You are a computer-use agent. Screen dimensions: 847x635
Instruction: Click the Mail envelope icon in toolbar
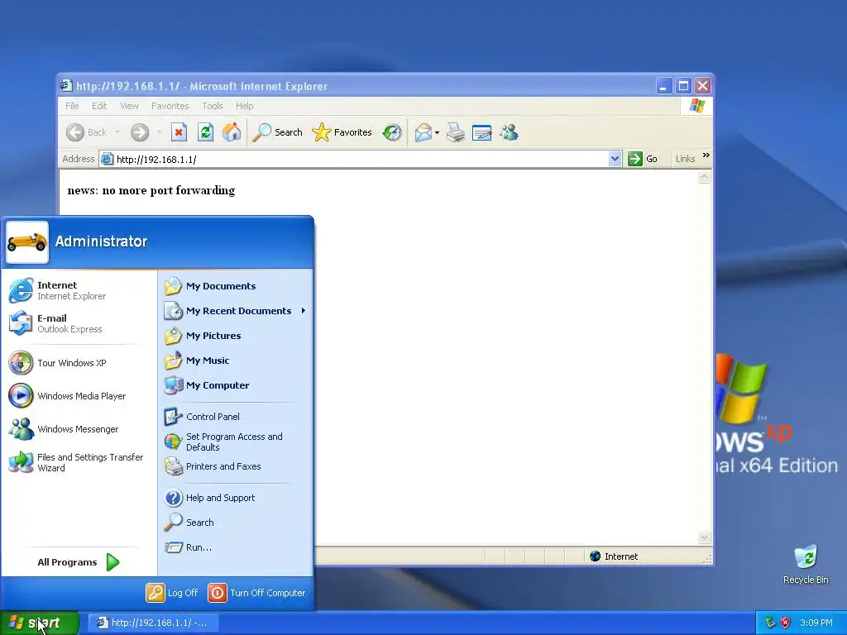pyautogui.click(x=423, y=132)
